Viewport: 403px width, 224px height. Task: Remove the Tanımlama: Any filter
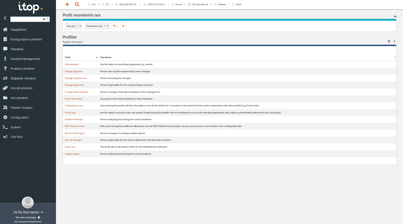coord(107,26)
